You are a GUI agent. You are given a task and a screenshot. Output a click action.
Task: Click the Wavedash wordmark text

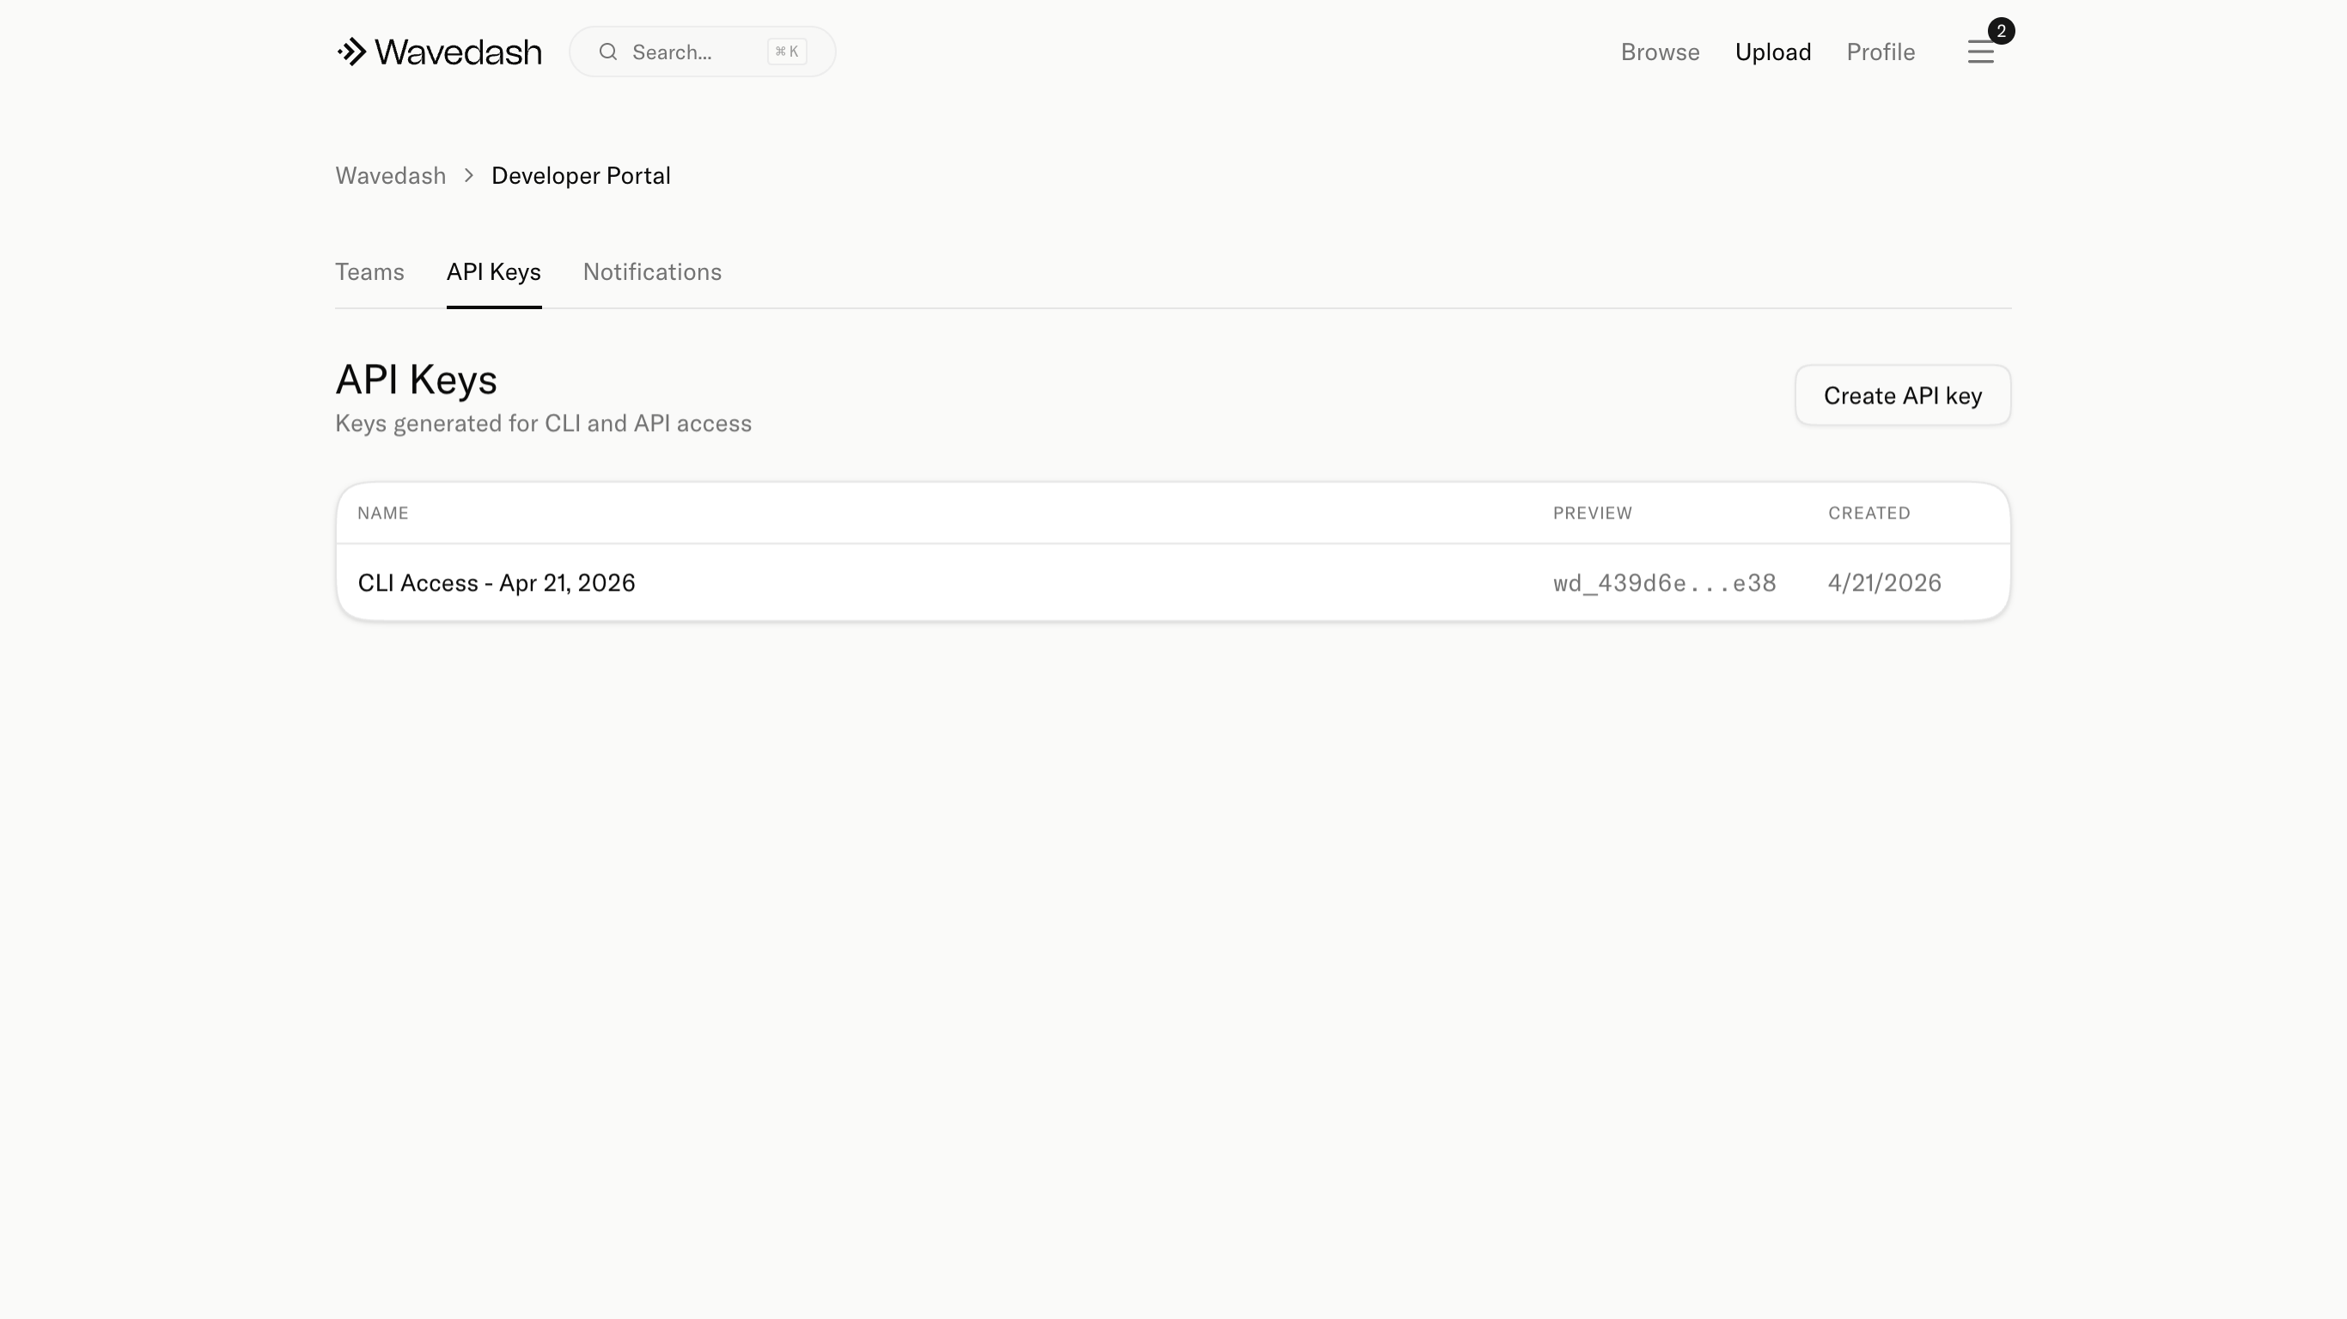pyautogui.click(x=457, y=52)
